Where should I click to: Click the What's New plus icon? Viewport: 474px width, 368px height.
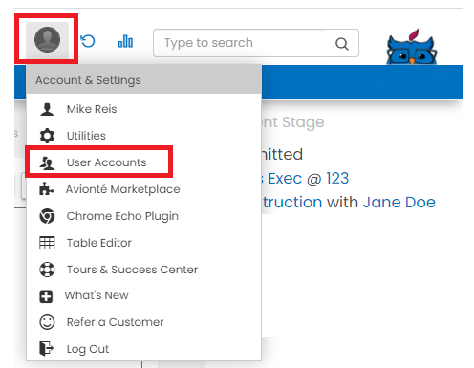46,296
